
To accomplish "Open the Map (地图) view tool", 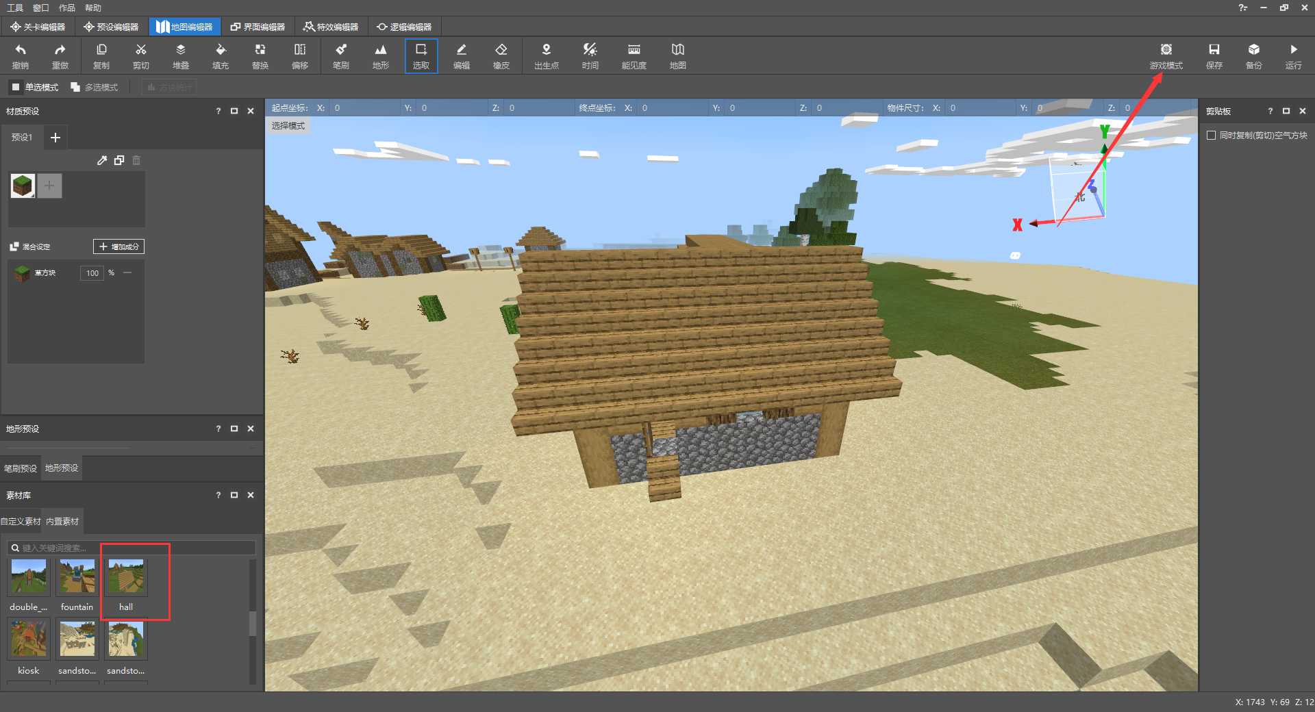I will coord(678,55).
